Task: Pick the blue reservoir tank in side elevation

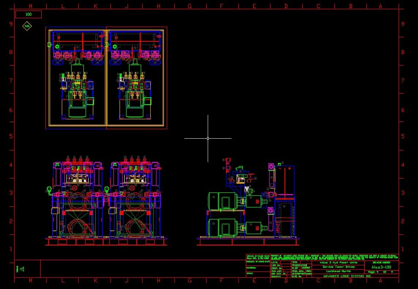Action: pos(285,182)
